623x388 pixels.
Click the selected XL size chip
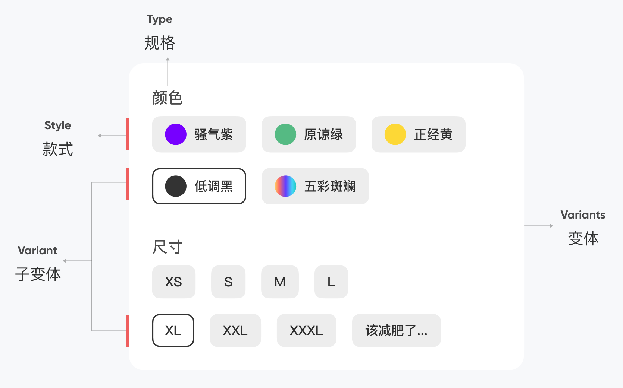tap(173, 330)
